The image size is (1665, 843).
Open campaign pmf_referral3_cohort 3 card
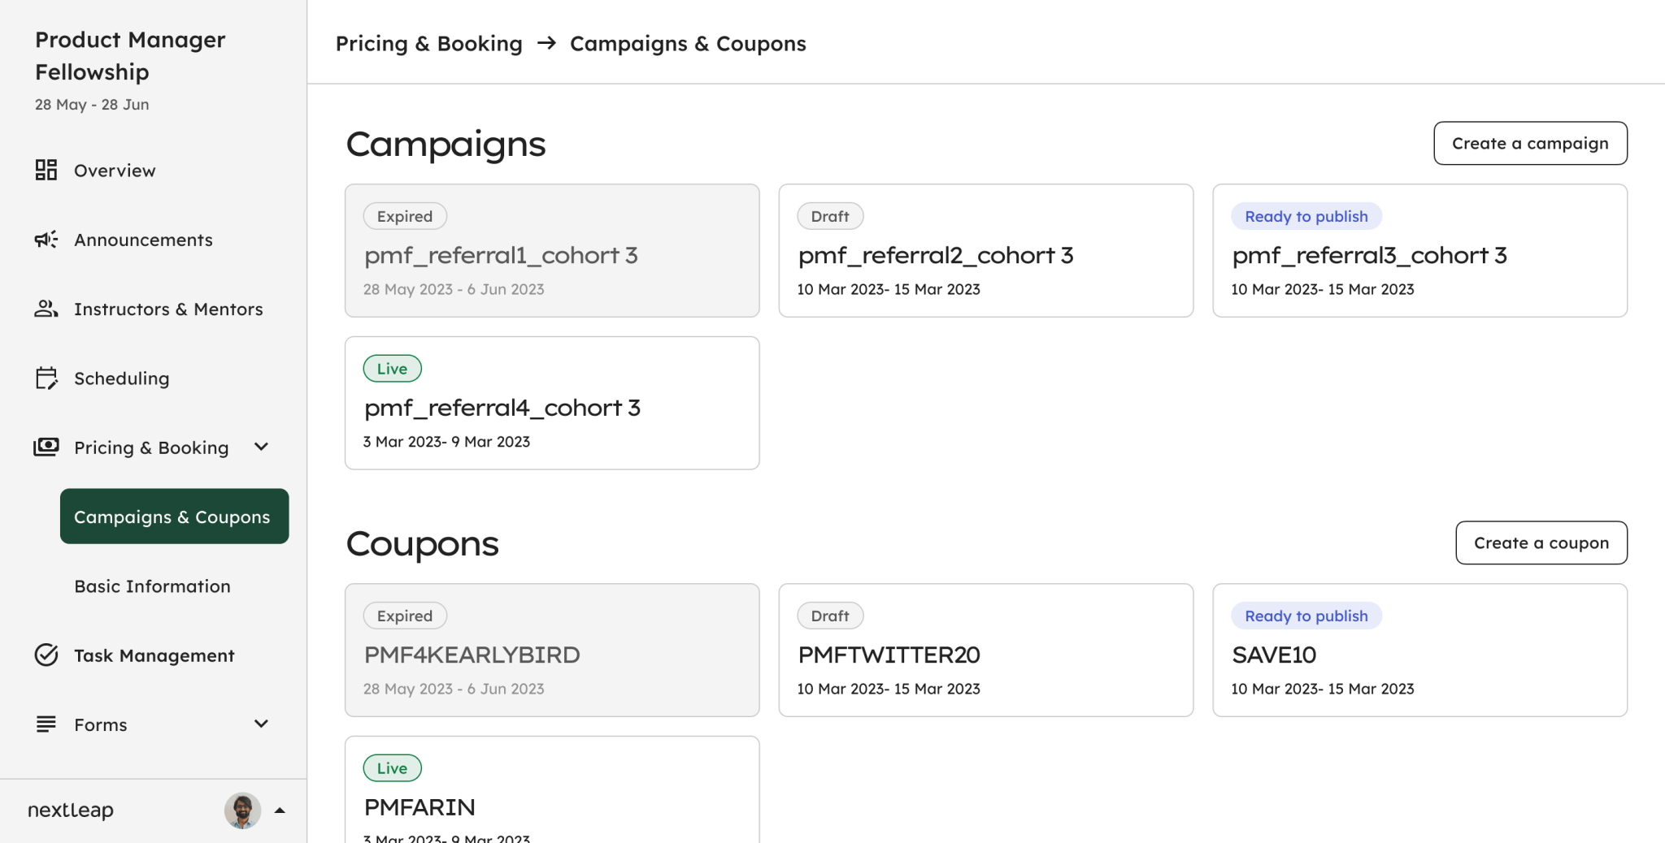pos(1419,250)
